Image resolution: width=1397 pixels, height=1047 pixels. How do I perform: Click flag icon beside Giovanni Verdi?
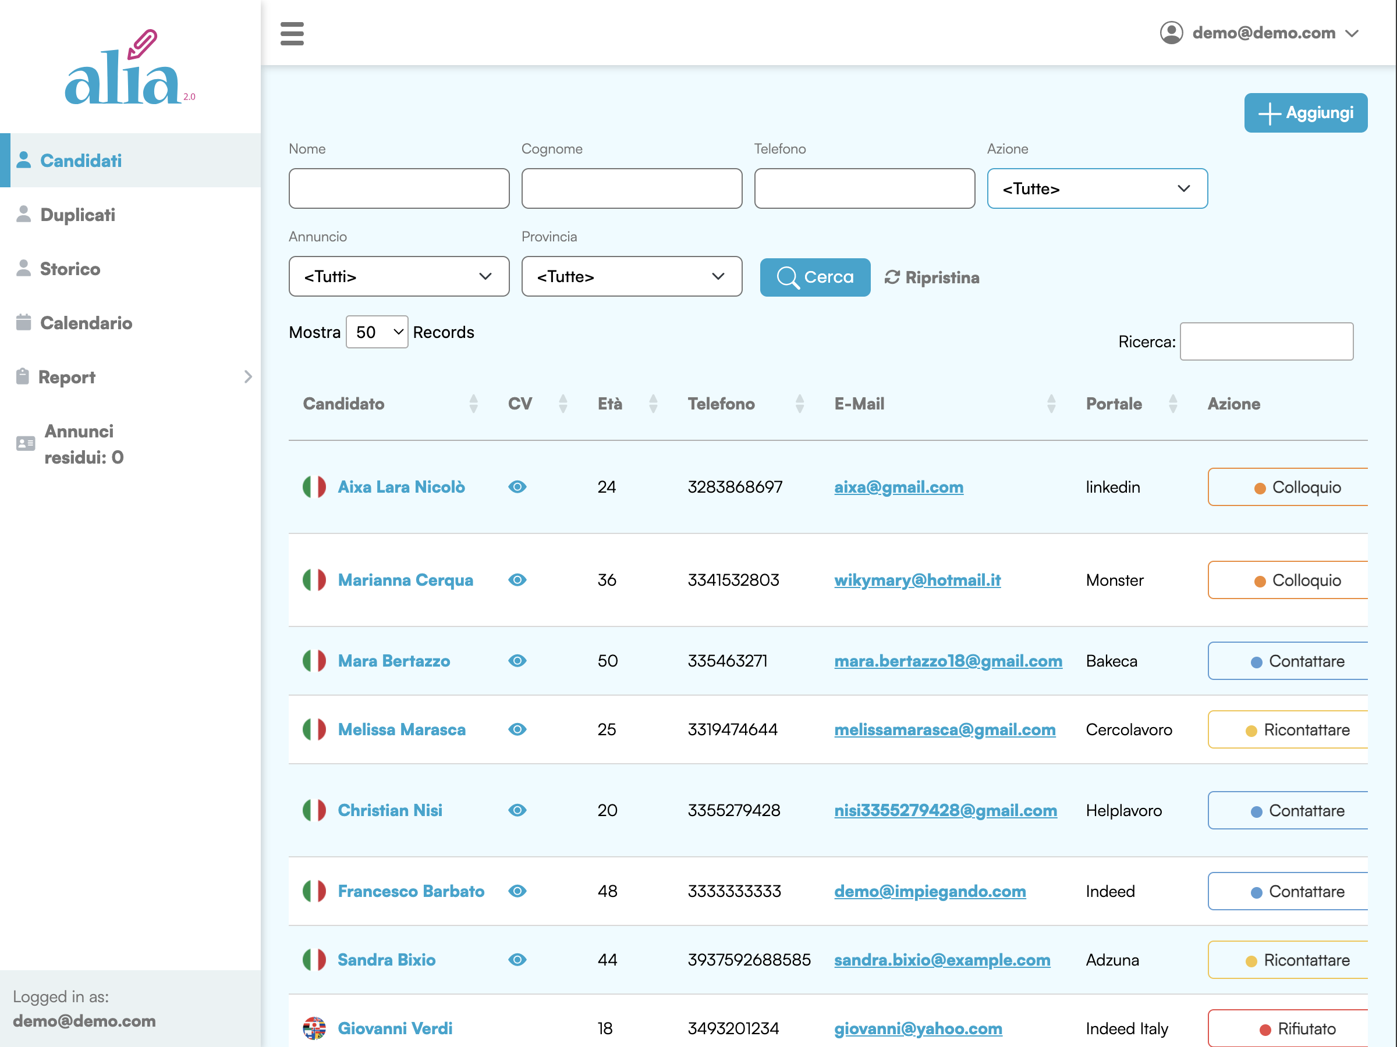click(314, 1028)
